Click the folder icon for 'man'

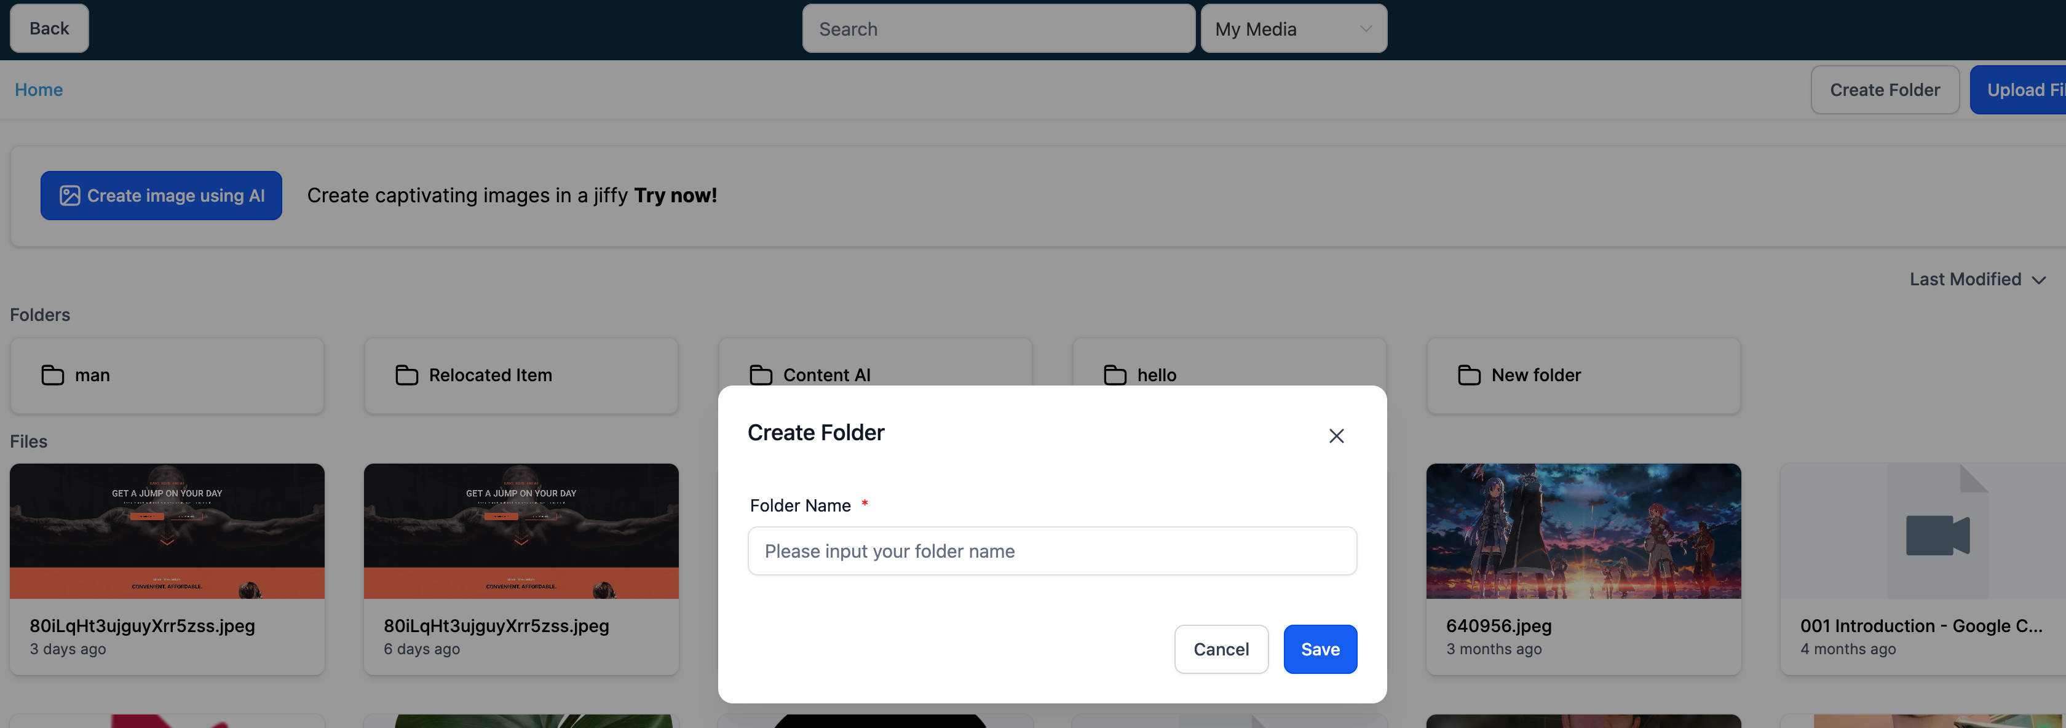tap(53, 375)
